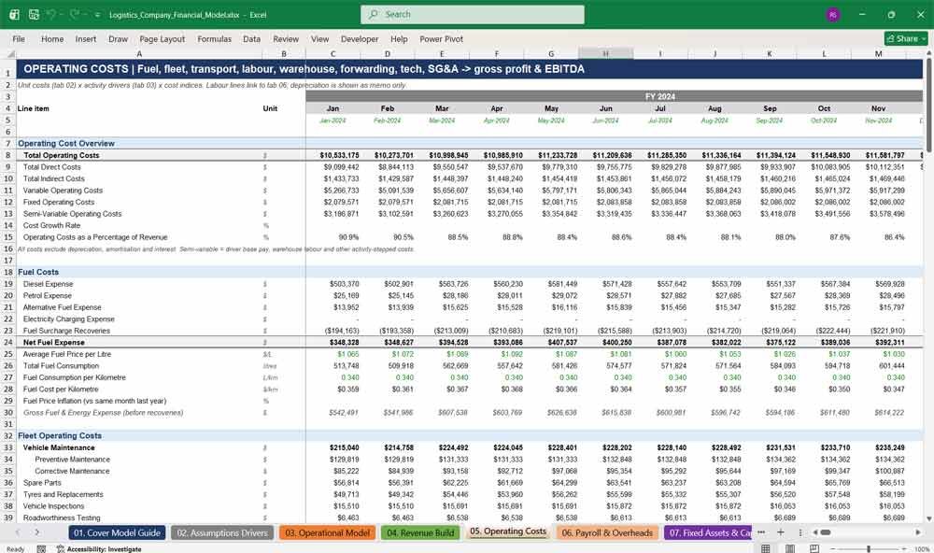Switch to Page Break Preview icon
The height and width of the screenshot is (553, 934).
point(814,548)
